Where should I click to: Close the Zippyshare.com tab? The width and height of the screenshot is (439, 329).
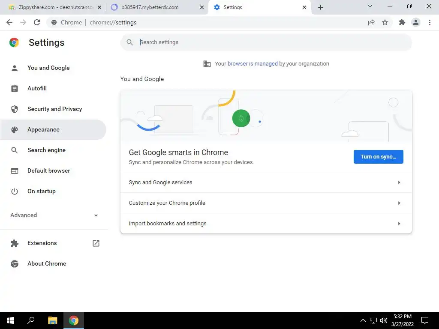point(99,8)
